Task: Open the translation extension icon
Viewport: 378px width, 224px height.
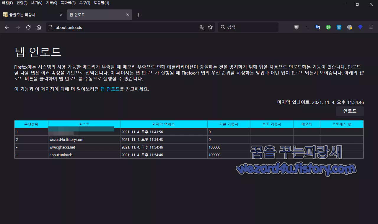Action: [318, 27]
